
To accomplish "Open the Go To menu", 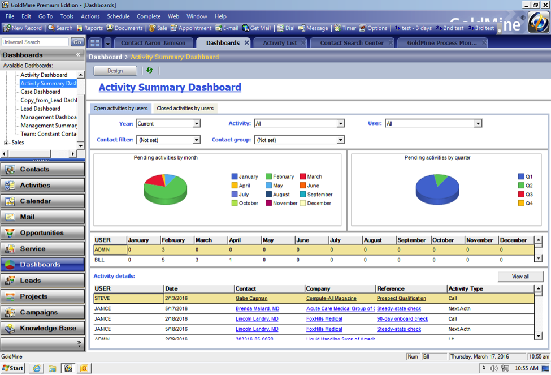I will click(x=45, y=16).
